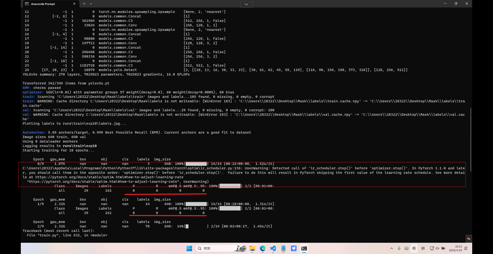Click the orange icon above the tray
Image resolution: width=493 pixels, height=254 pixels.
[469, 239]
